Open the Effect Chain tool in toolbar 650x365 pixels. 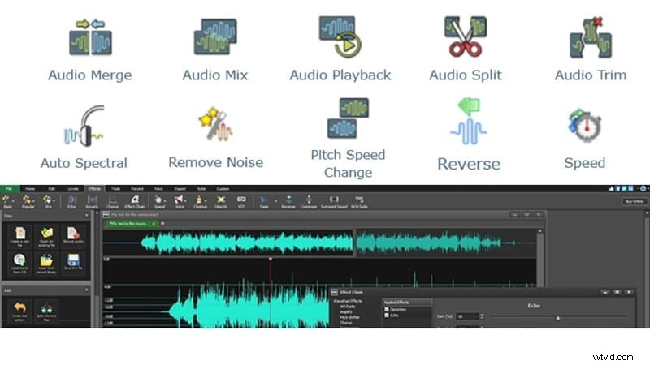(135, 201)
